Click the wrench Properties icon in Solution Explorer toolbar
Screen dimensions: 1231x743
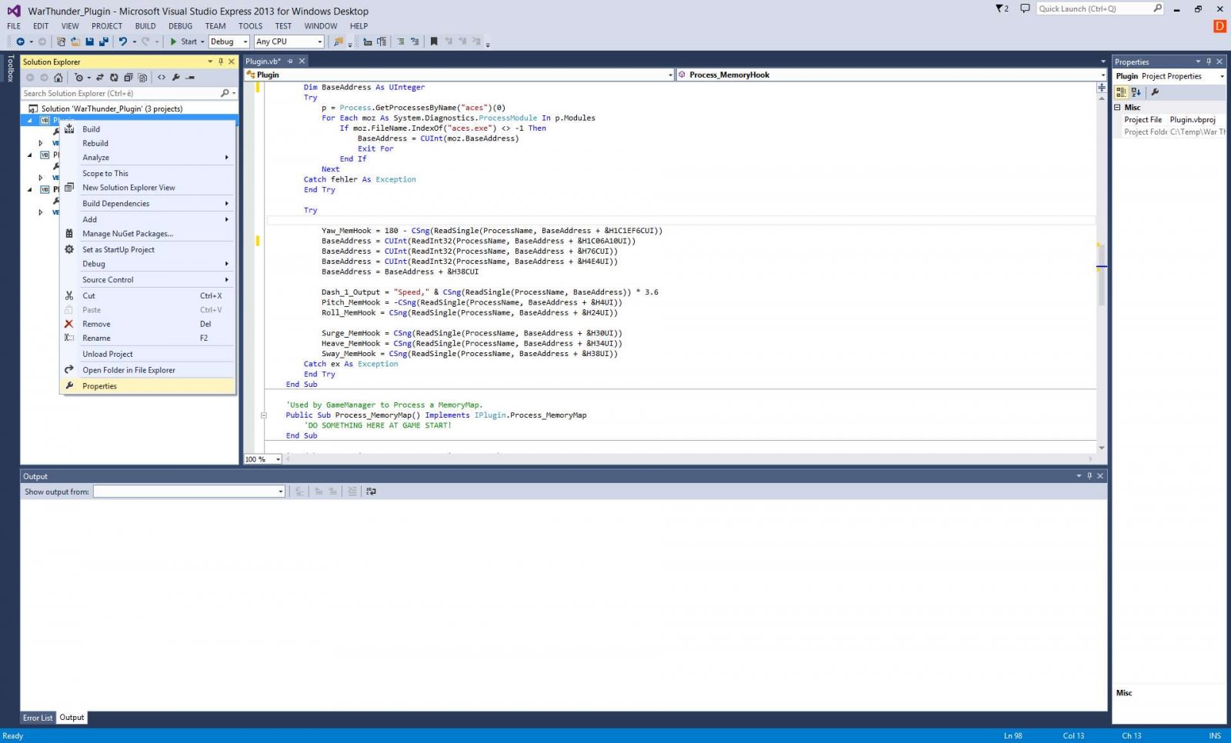point(176,78)
